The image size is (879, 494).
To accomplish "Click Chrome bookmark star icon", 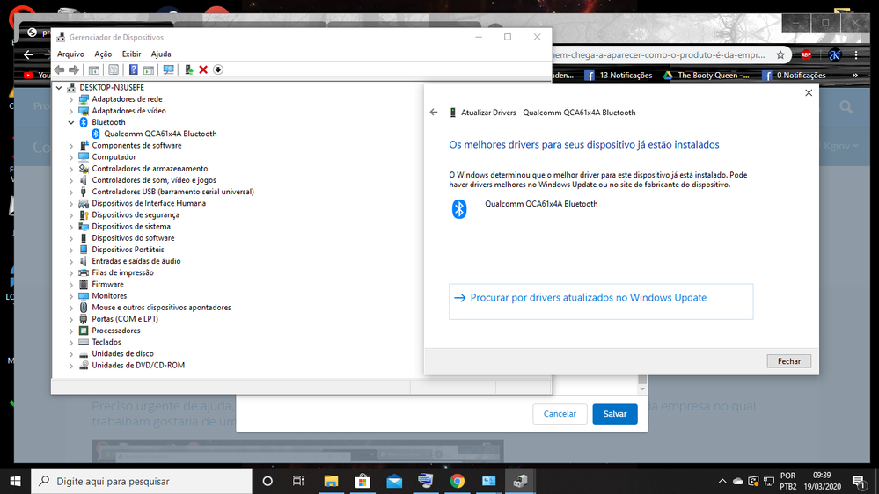I will [x=780, y=54].
